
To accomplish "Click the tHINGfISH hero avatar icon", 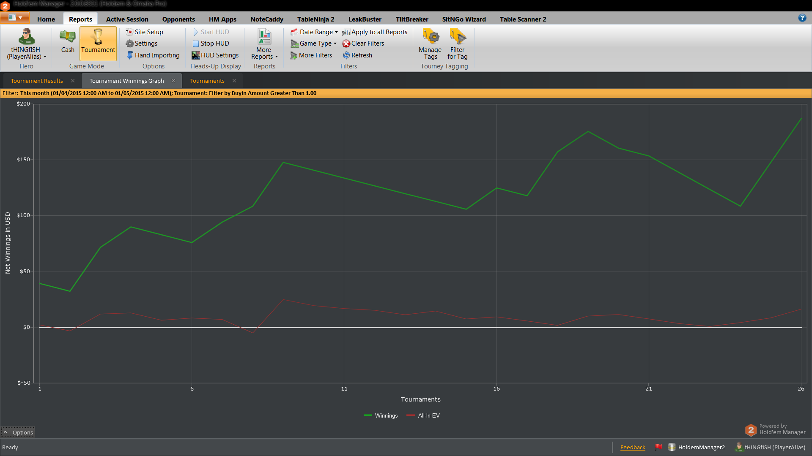I will pyautogui.click(x=26, y=37).
